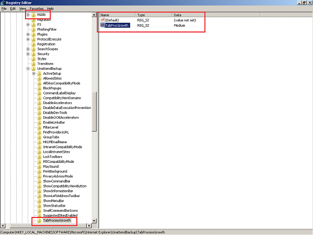Expand the Plugins key node
This screenshot has width=313, height=235.
28,34
